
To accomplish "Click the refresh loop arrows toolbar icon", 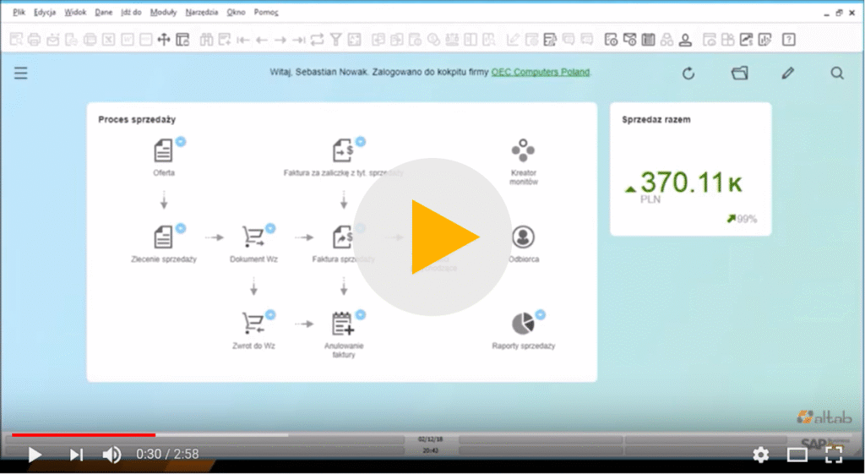I will [x=318, y=39].
